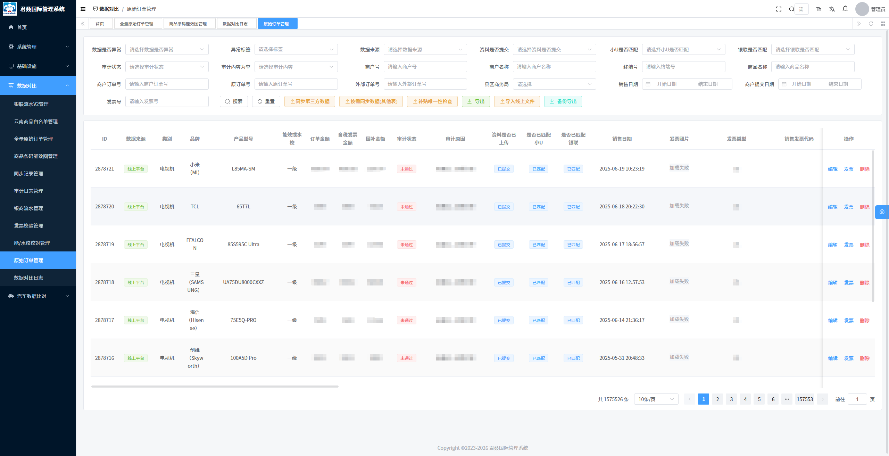
Task: Open the floating settings gear on right edge
Action: tap(882, 212)
